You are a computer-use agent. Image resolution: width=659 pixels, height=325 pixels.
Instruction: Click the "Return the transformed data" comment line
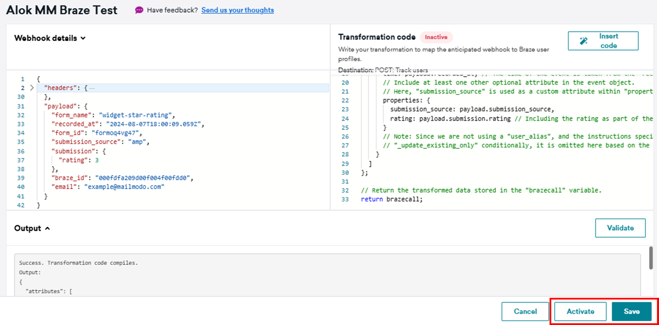pyautogui.click(x=481, y=190)
